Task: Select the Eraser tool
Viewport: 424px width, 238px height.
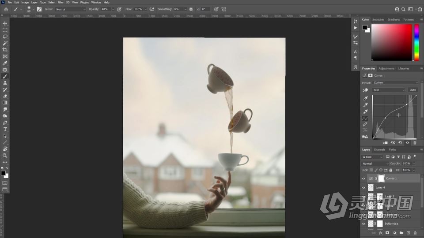Action: [5, 96]
